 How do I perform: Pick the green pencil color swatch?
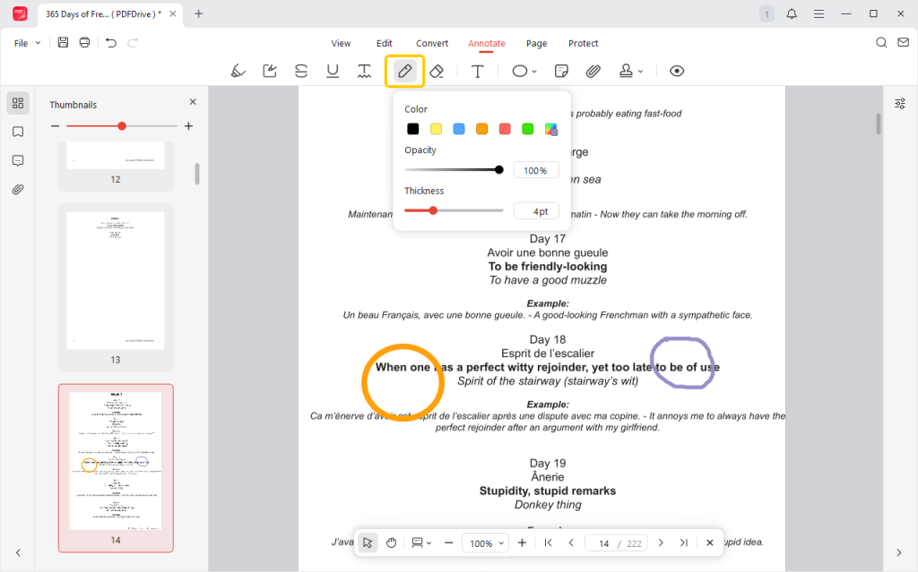(527, 128)
